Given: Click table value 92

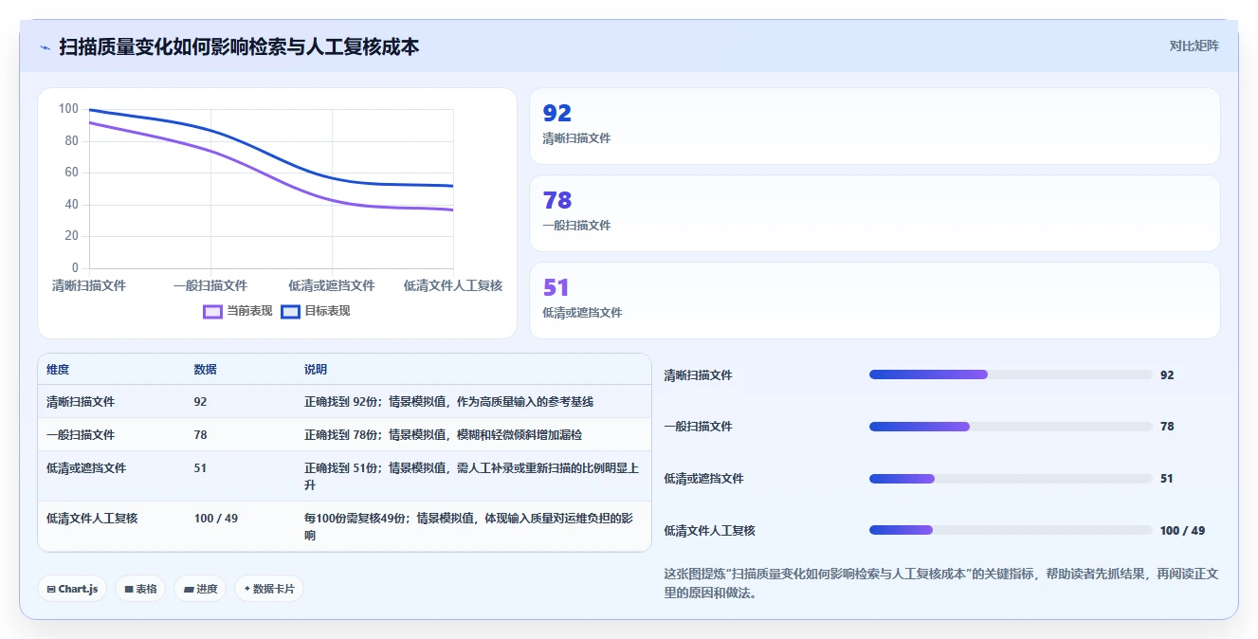Looking at the screenshot, I should (200, 402).
